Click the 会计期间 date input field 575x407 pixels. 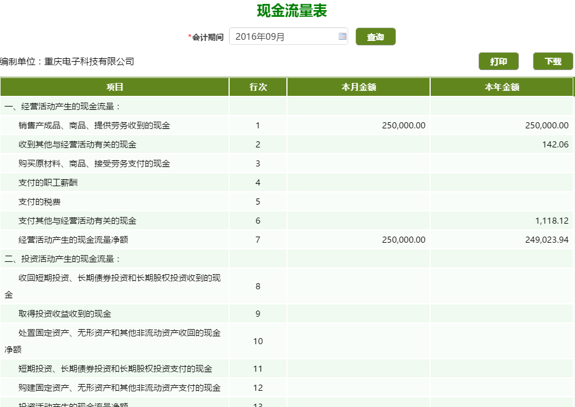click(x=288, y=36)
